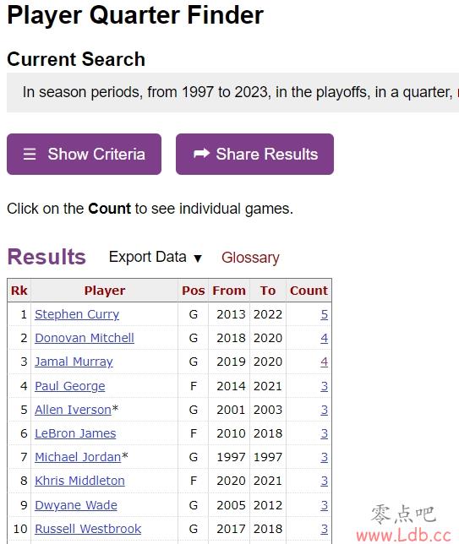Click the Show Criteria button
Image resolution: width=459 pixels, height=544 pixels.
click(84, 154)
